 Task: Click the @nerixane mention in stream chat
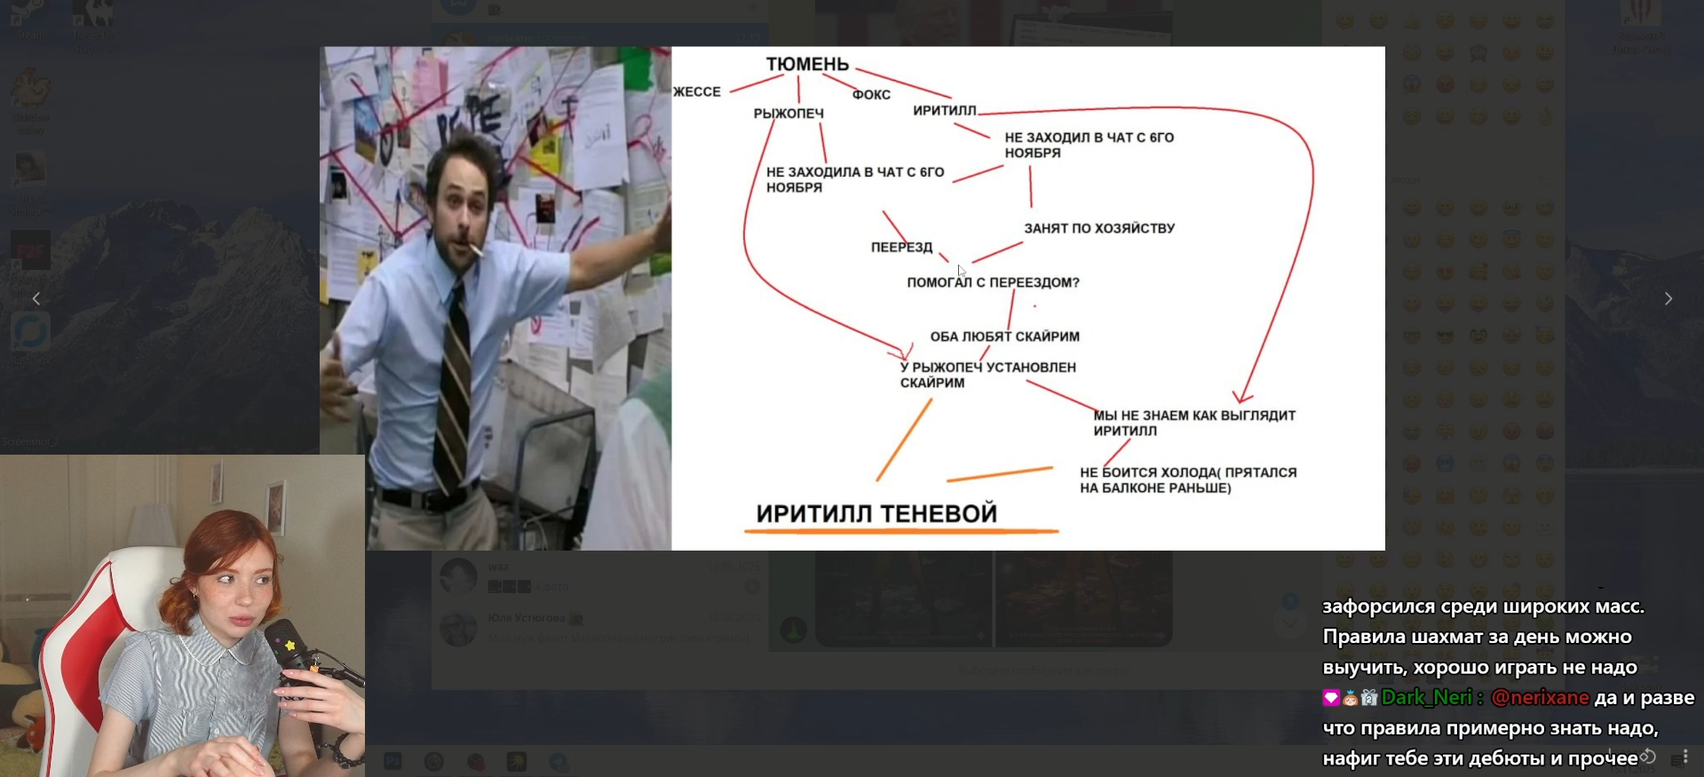[1540, 698]
